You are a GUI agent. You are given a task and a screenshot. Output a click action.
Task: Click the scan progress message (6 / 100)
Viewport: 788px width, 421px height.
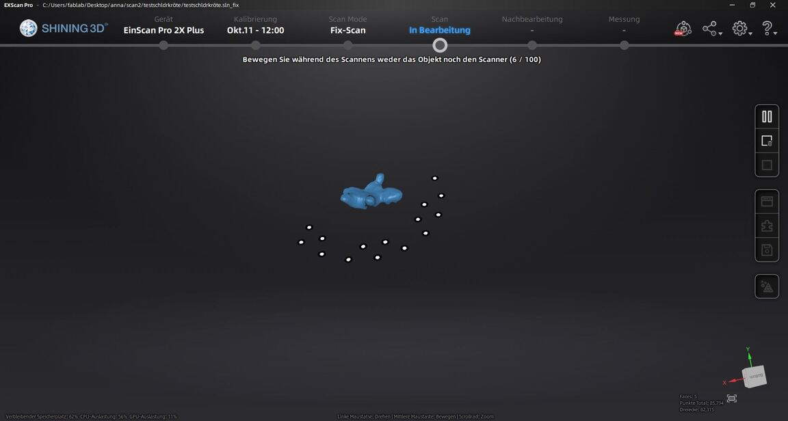point(391,59)
